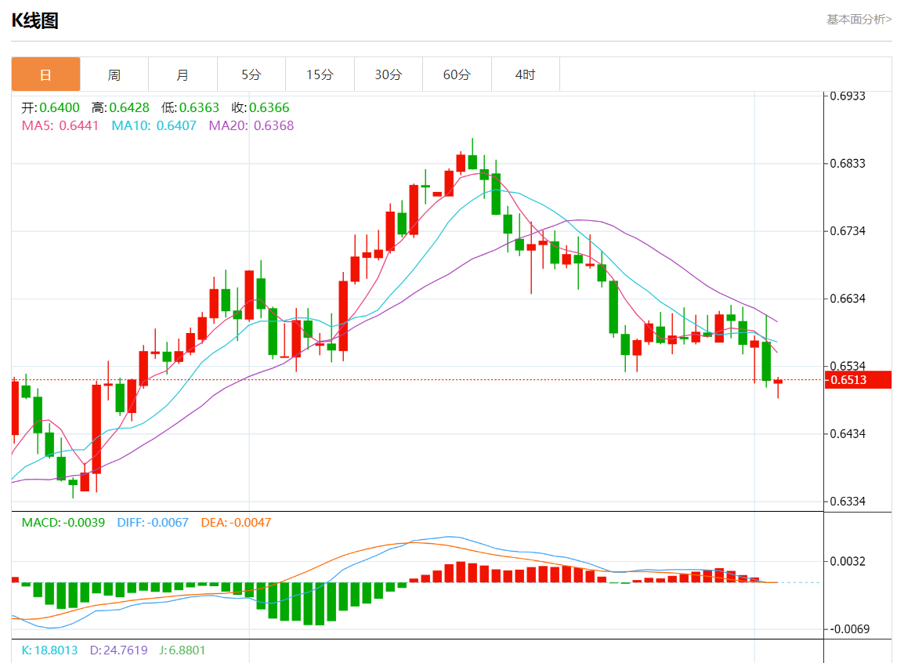Switch to the 月 monthly tab

(183, 74)
